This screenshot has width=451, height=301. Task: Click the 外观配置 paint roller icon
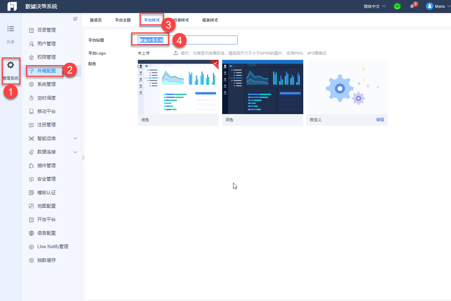tap(31, 71)
